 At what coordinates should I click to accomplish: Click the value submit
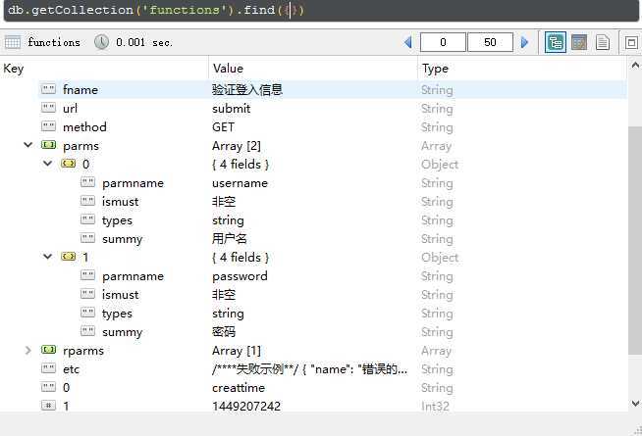231,109
